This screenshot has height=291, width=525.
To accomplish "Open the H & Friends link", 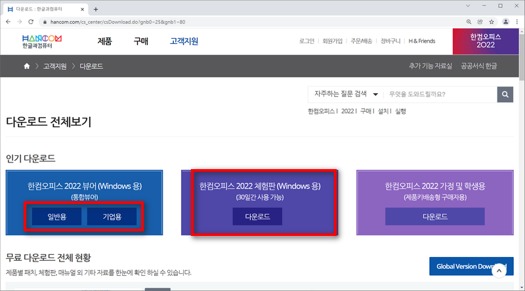I will (422, 41).
